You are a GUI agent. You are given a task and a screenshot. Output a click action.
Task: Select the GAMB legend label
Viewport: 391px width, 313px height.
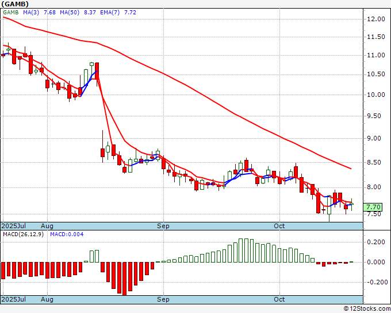11,12
